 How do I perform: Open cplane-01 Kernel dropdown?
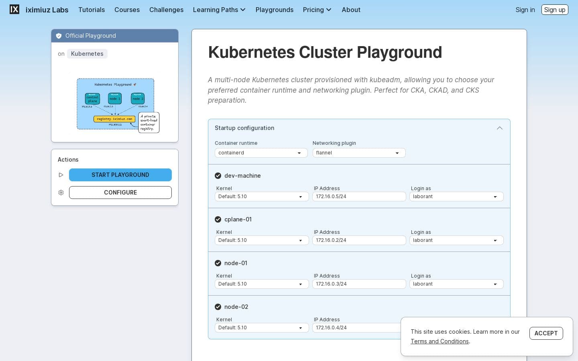click(x=262, y=240)
